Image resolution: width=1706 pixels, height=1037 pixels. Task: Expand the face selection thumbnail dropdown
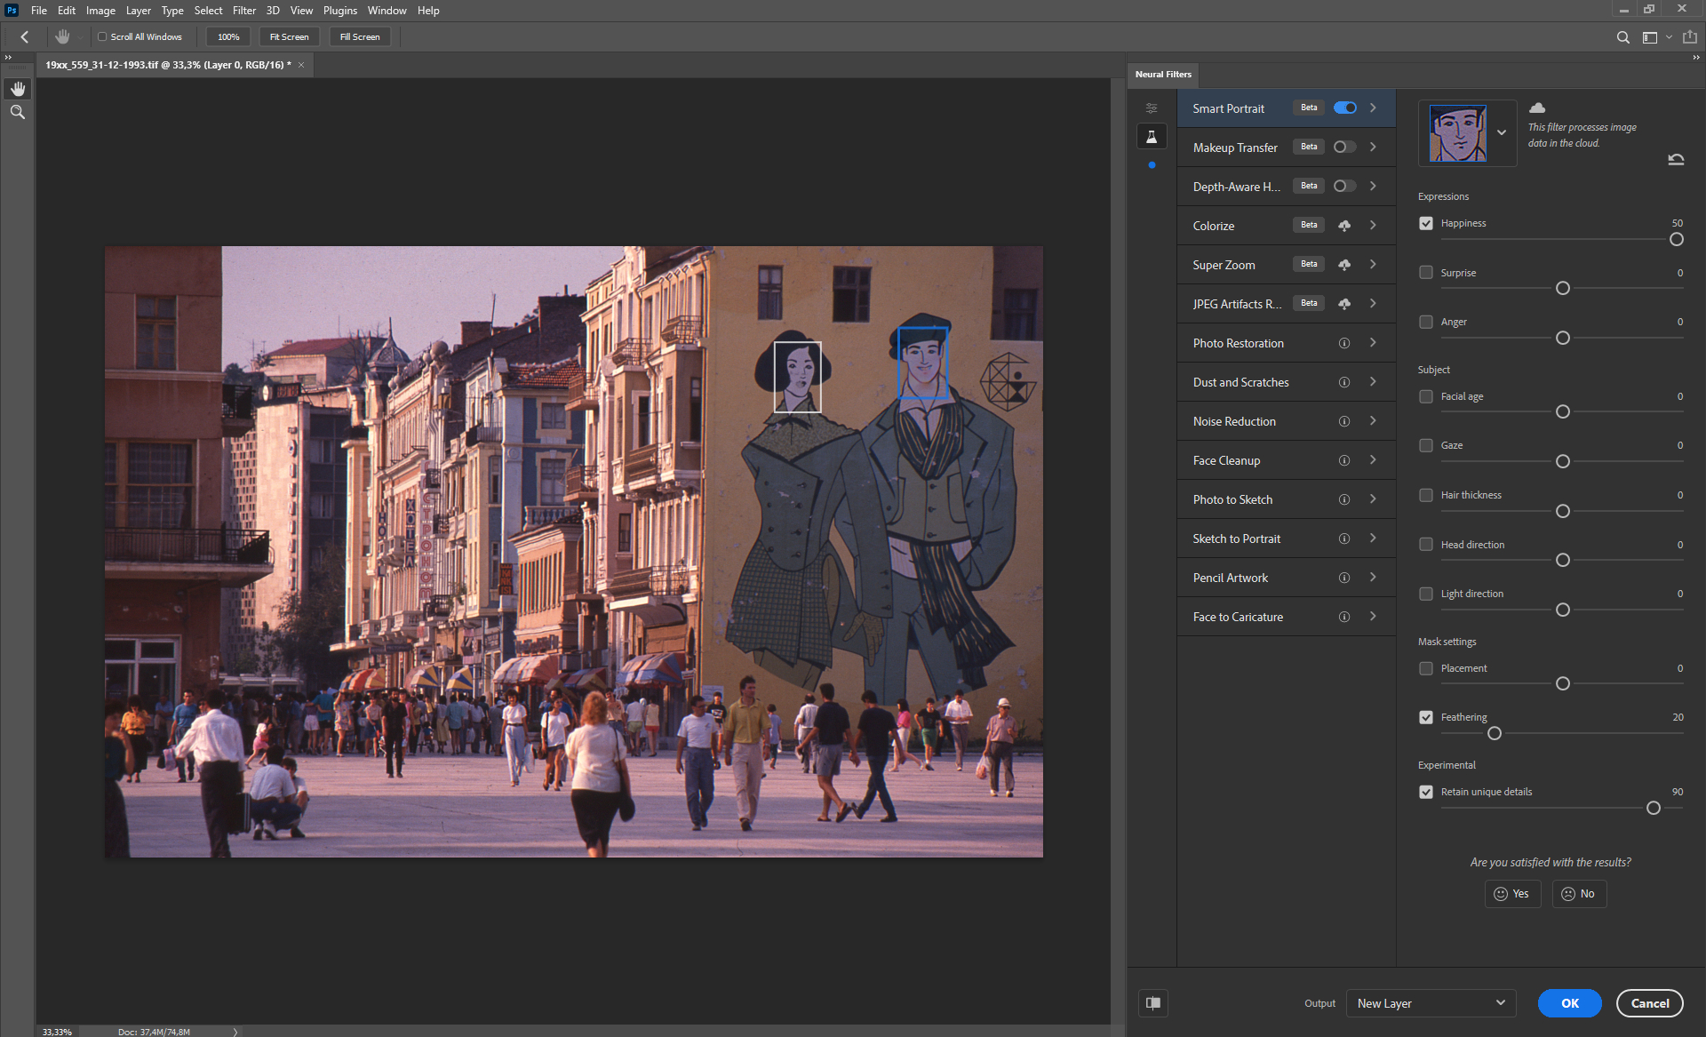1502,132
